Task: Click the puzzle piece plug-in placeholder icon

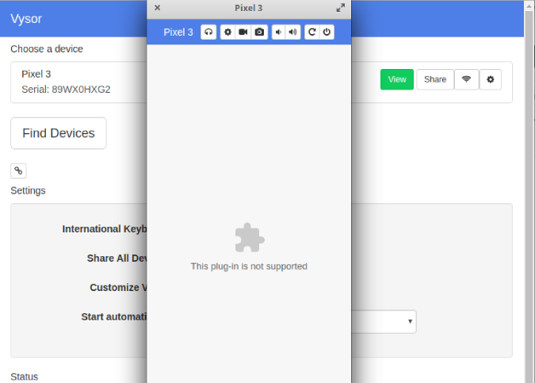Action: (250, 238)
